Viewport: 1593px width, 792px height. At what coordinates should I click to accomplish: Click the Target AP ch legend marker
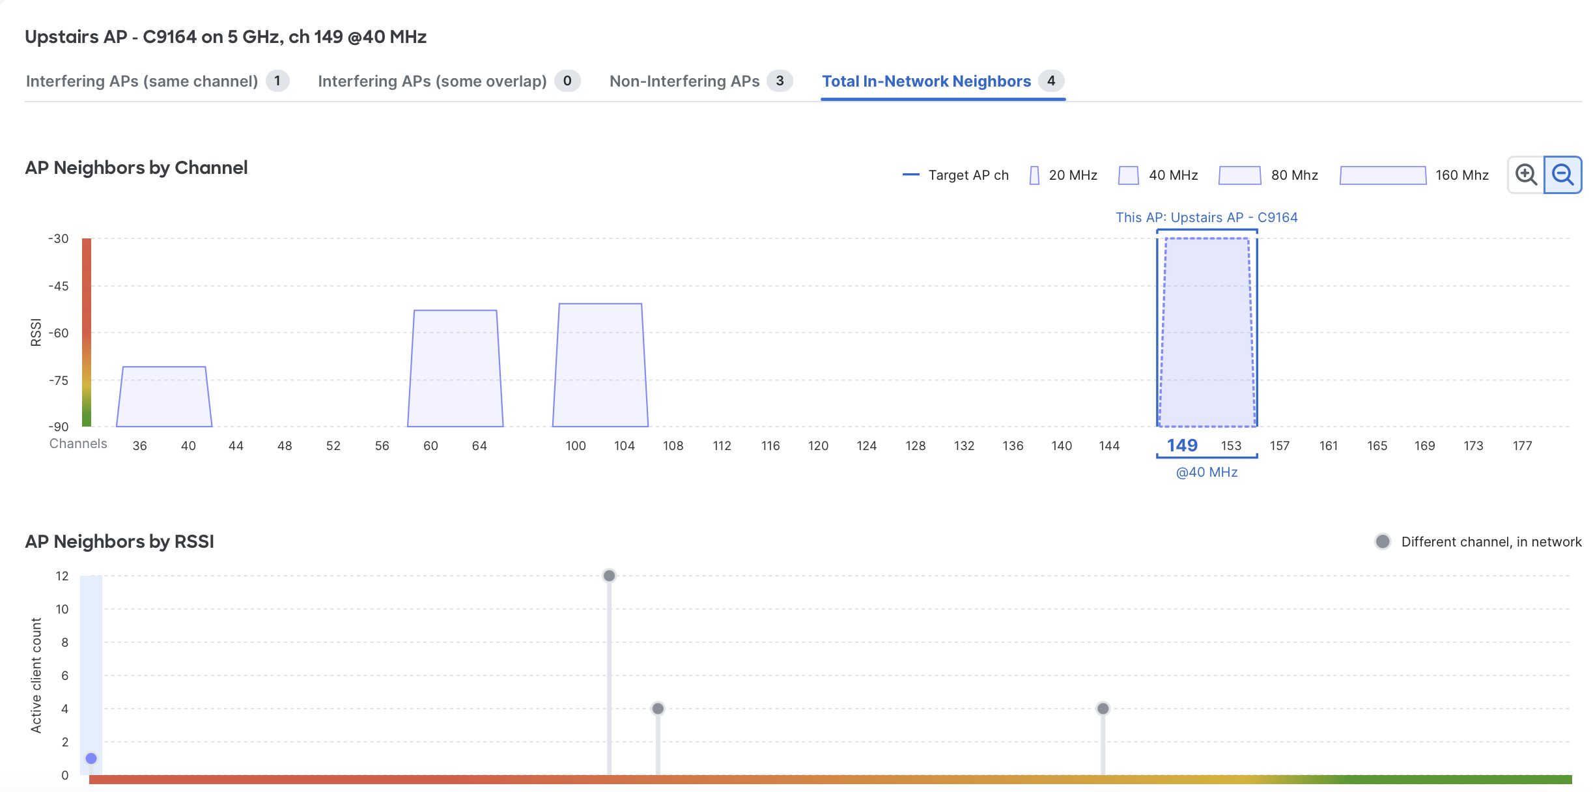[x=912, y=175]
